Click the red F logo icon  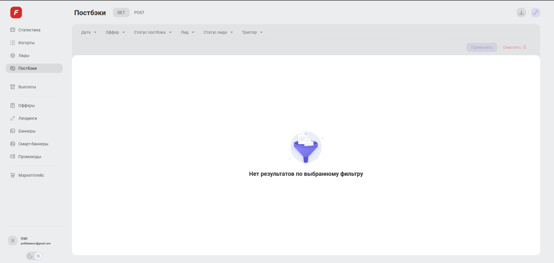(16, 13)
